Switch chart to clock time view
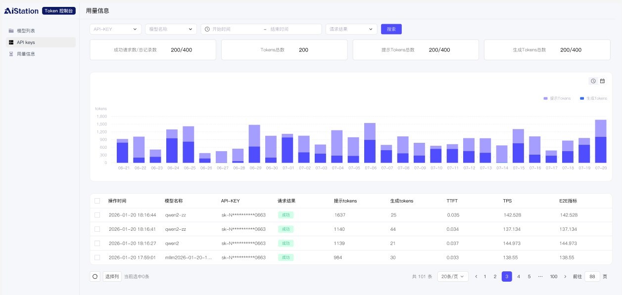Screen dimensions: 622x295 point(593,81)
